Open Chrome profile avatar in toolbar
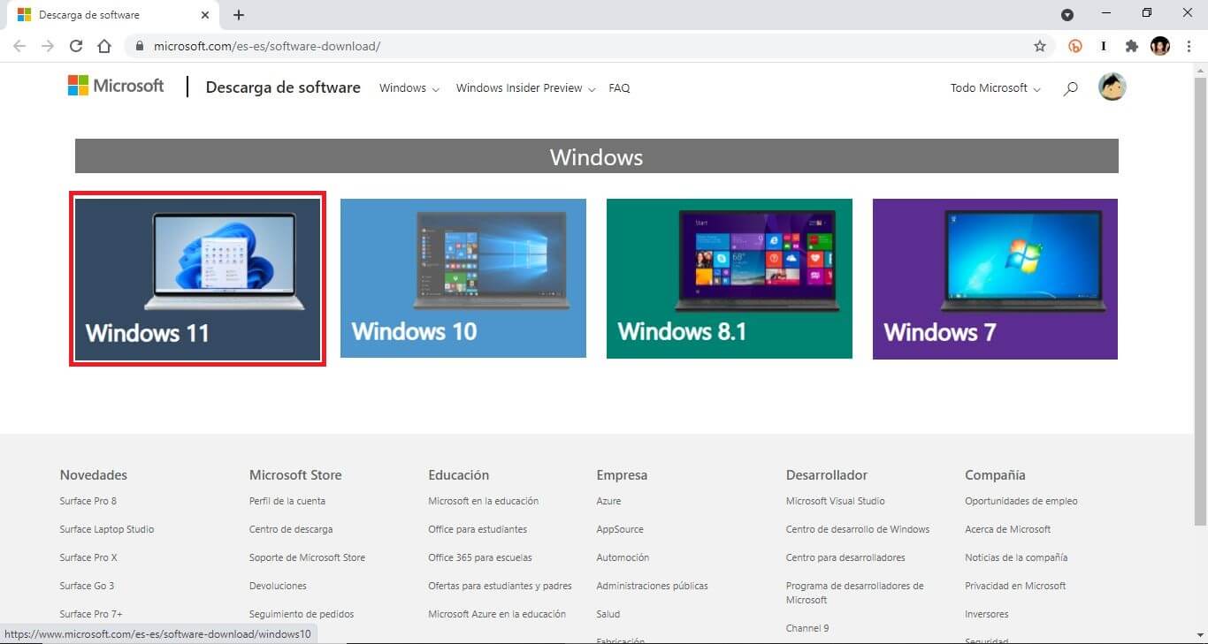 (x=1160, y=46)
